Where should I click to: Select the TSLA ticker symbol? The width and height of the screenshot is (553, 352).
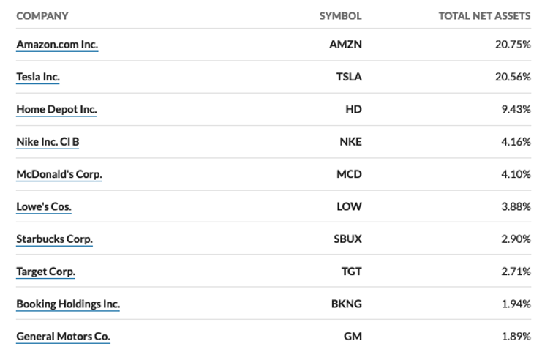[349, 77]
